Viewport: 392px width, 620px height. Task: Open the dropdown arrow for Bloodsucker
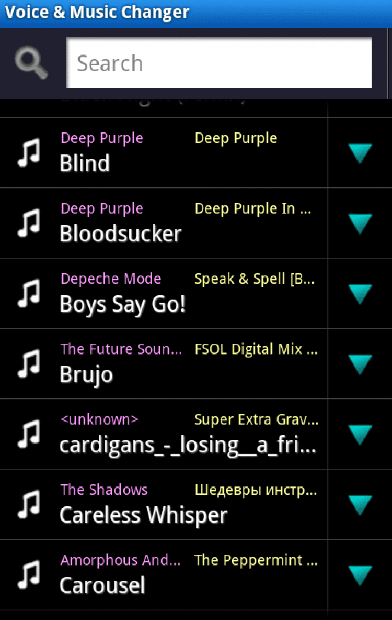click(x=360, y=224)
